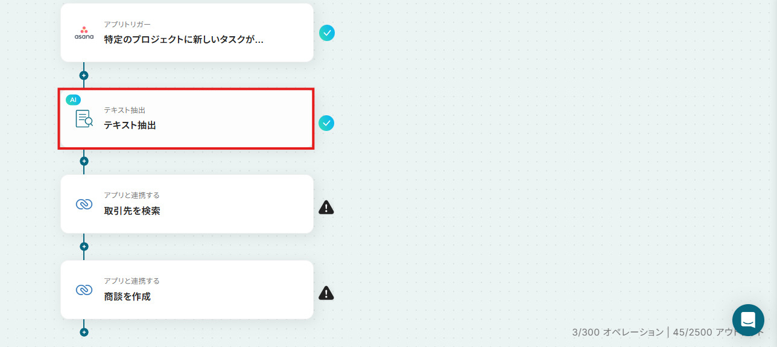777x347 pixels.
Task: Open the 特定のプロジェクトに新しいタスクが trigger card
Action: pos(187,33)
